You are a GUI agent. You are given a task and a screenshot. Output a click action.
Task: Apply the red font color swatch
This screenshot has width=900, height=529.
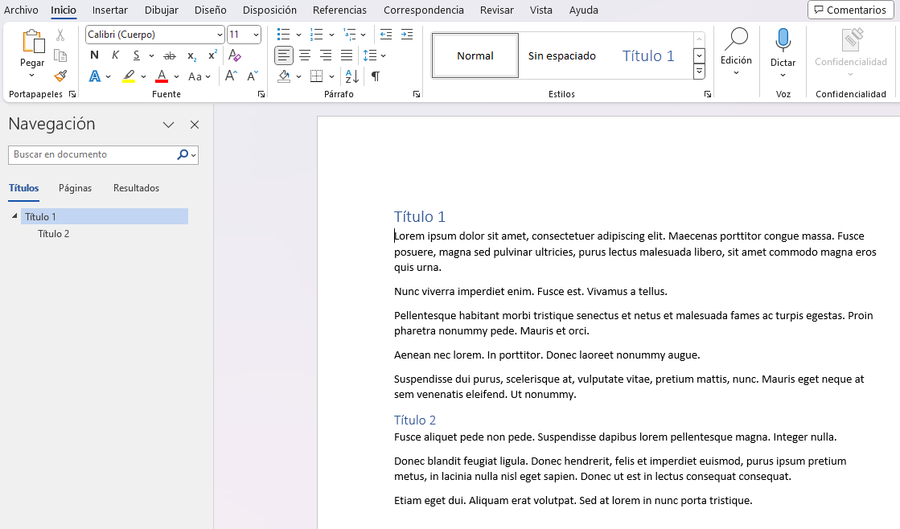[162, 76]
